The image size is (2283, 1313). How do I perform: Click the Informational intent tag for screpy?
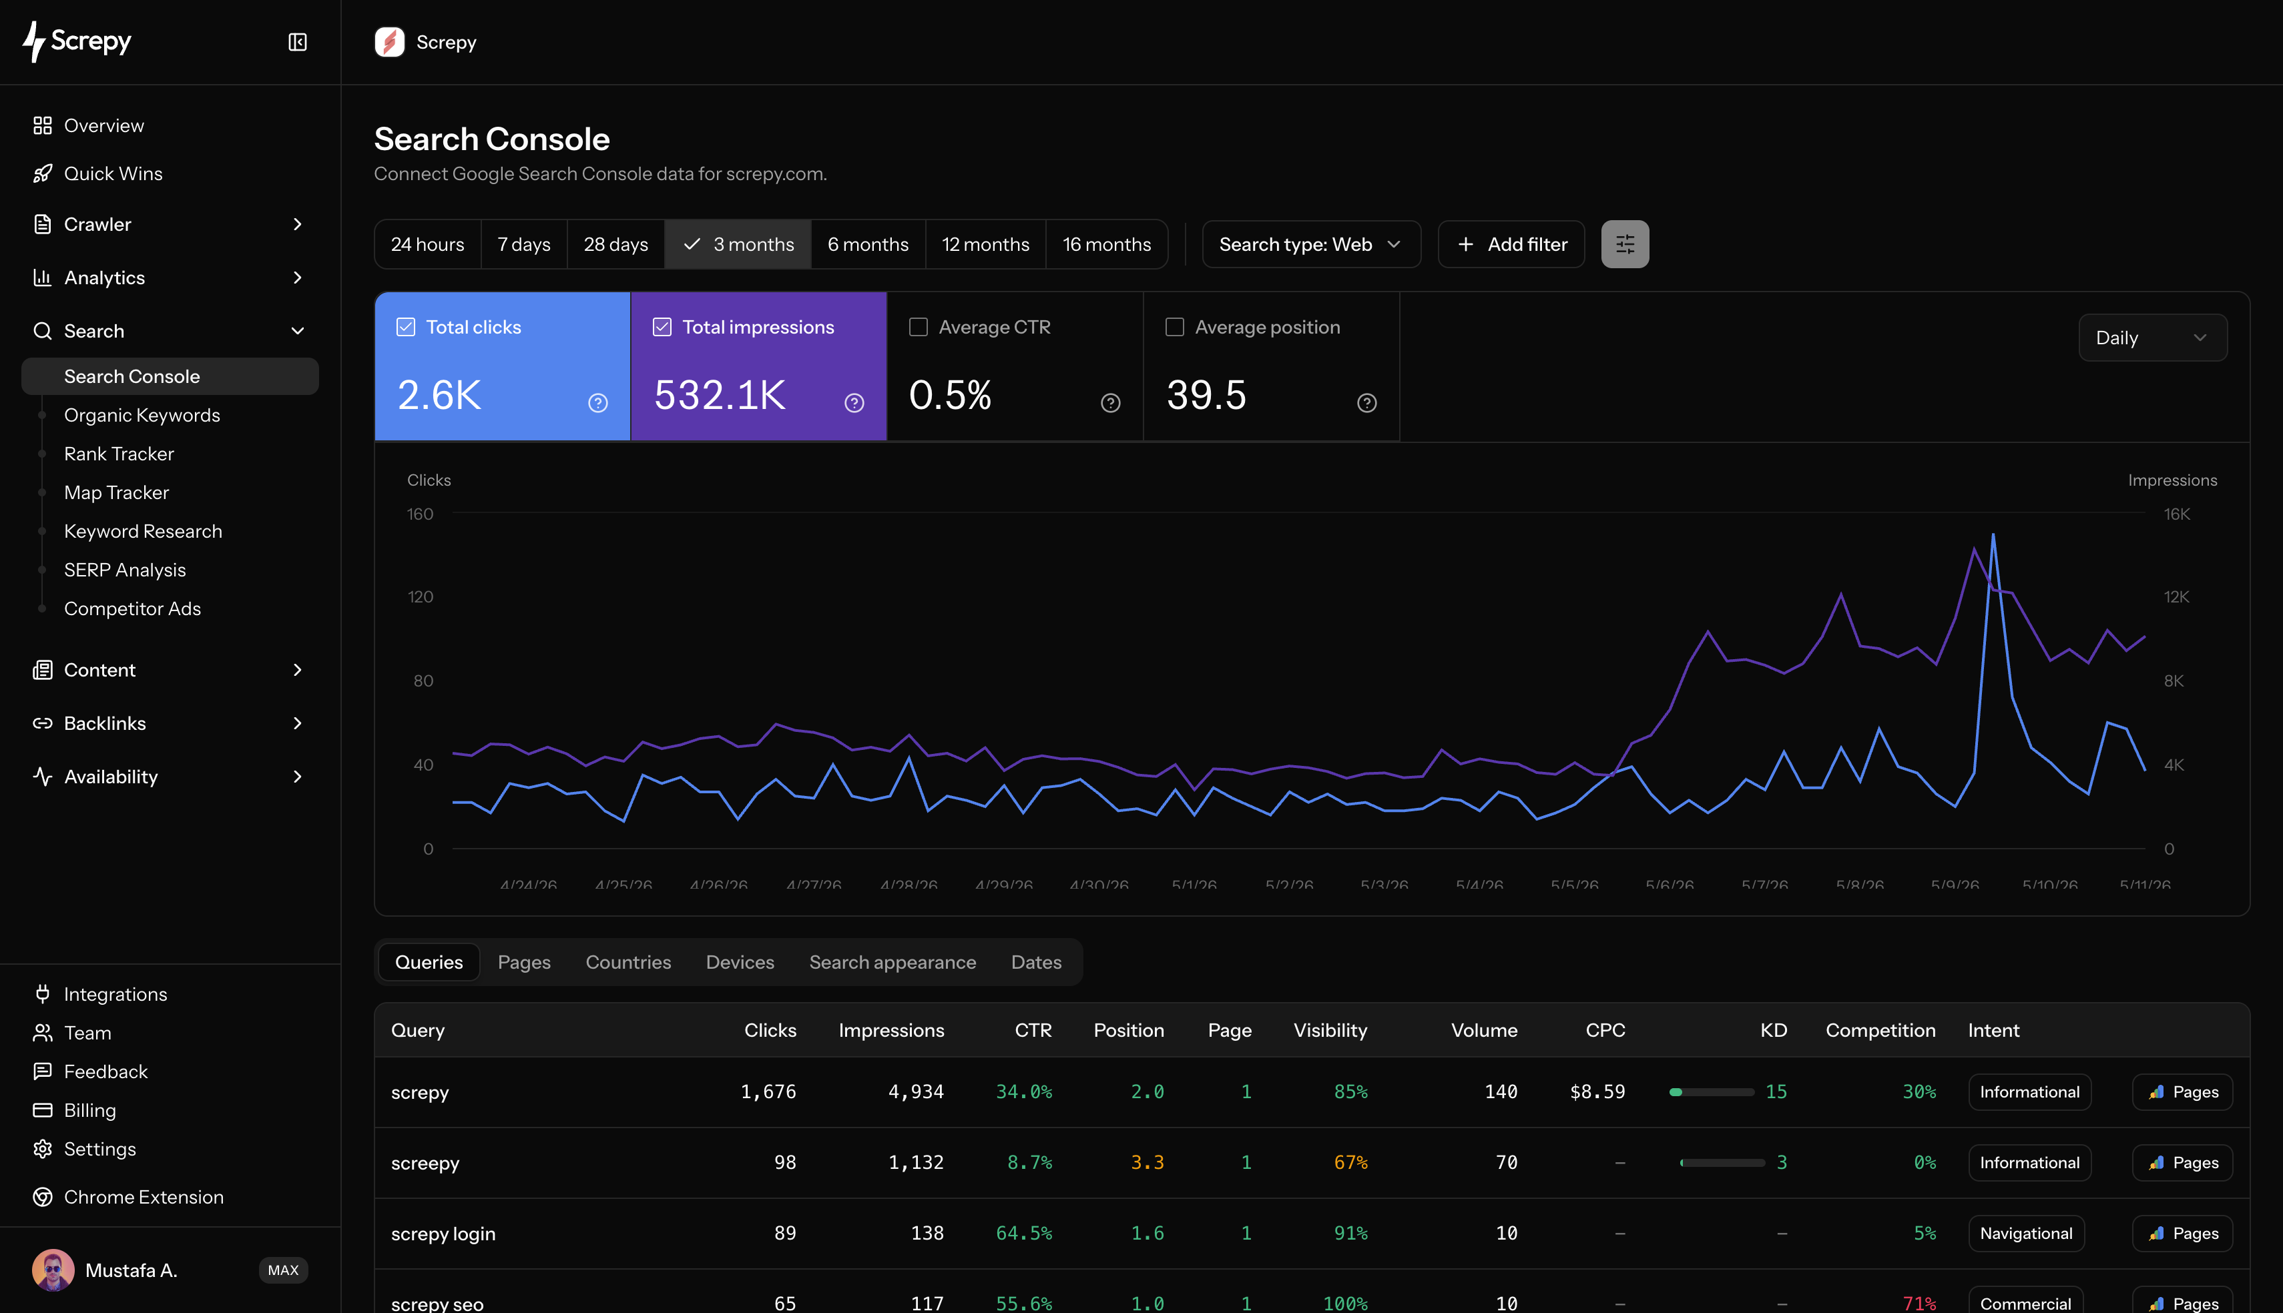point(2029,1092)
